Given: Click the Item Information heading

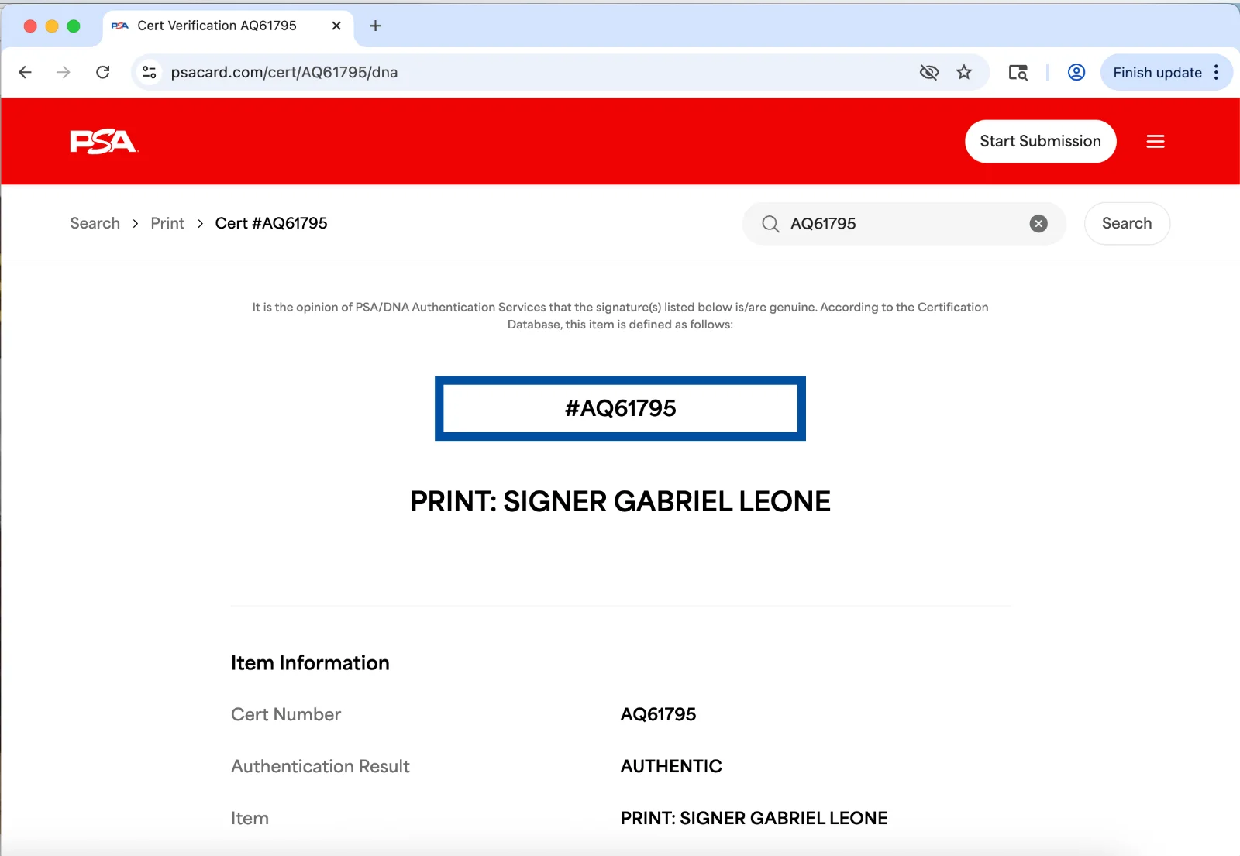Looking at the screenshot, I should pyautogui.click(x=310, y=663).
